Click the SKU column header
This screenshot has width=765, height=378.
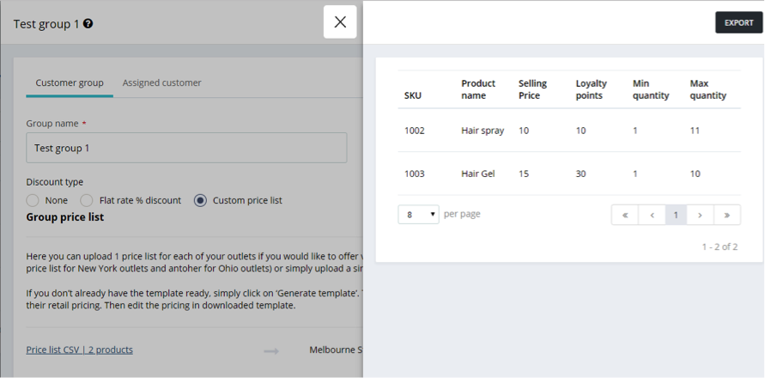[413, 95]
